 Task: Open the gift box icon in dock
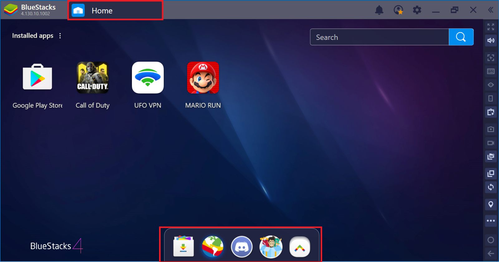pos(271,246)
